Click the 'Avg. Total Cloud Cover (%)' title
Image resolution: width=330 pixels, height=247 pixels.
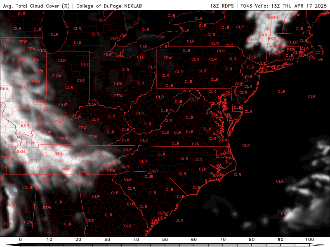click(x=36, y=6)
